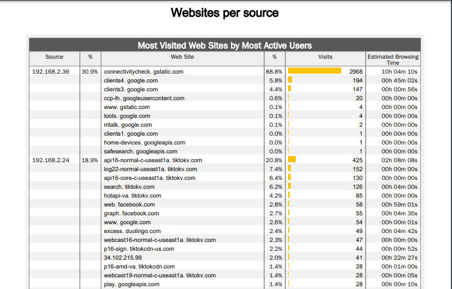Click clients4. google.com entry
Screen dimensions: 452x289
click(x=131, y=80)
